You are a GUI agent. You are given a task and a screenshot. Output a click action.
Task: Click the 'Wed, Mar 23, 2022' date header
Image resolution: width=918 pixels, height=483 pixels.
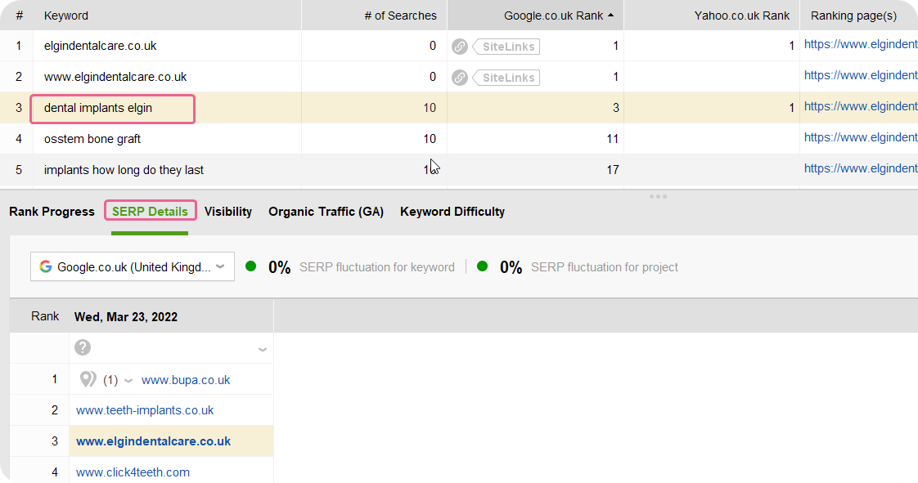pos(126,317)
